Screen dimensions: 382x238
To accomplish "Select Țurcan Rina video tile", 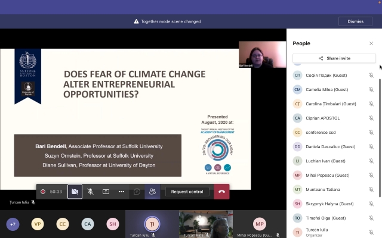I will pyautogui.click(x=206, y=224).
